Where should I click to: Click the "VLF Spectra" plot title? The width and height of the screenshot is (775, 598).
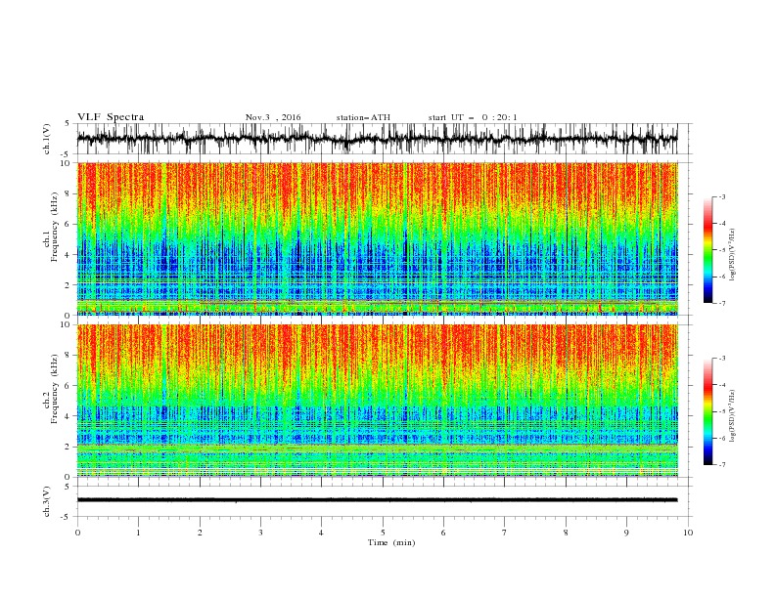click(111, 117)
